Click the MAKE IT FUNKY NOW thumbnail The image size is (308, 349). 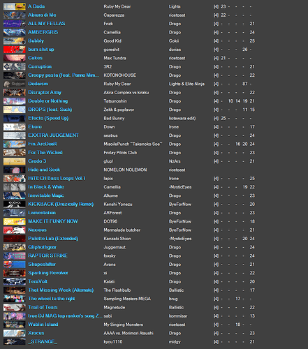(x=15, y=221)
